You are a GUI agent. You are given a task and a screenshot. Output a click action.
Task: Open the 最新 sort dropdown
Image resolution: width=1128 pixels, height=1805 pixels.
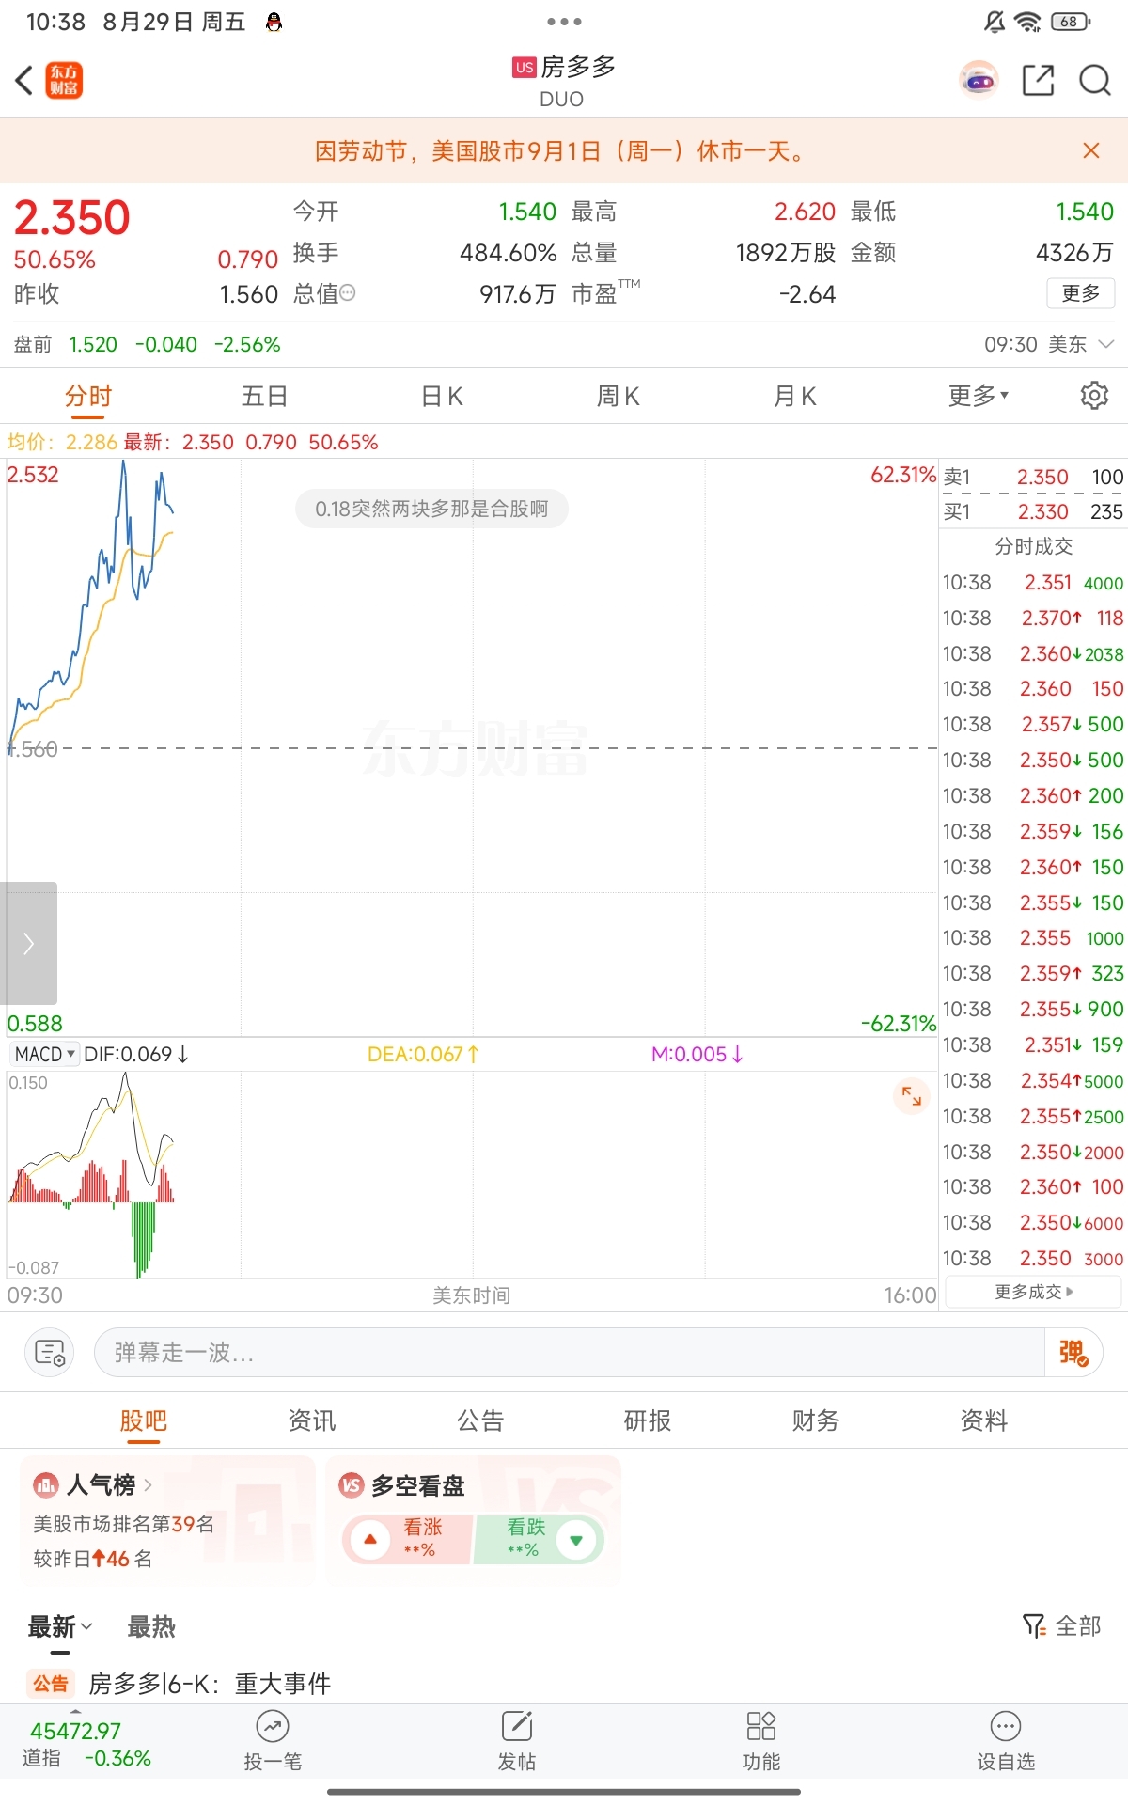point(61,1626)
